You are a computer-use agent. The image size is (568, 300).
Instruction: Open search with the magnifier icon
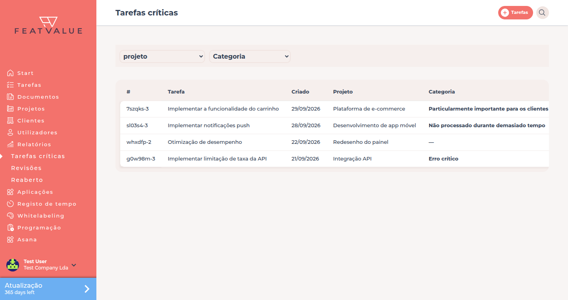[x=542, y=13]
